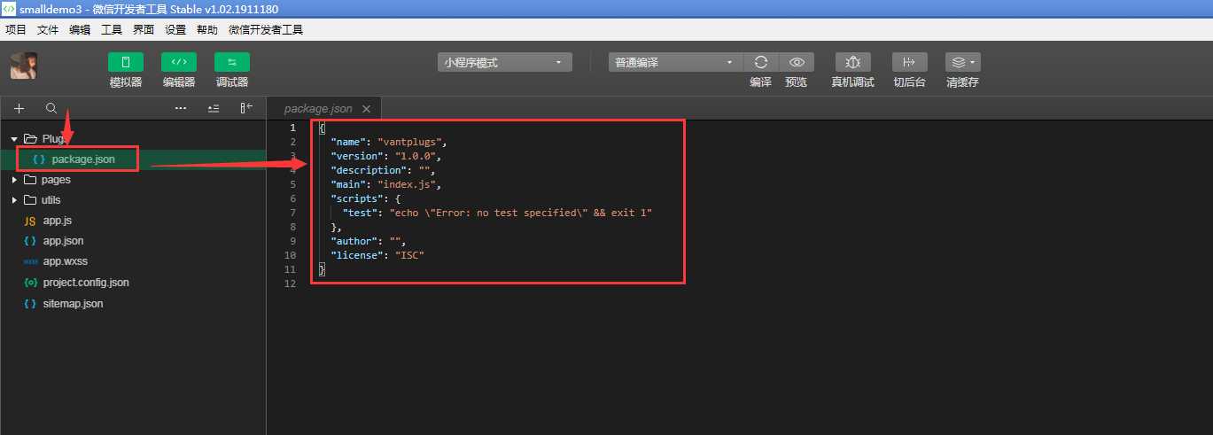1213x435 pixels.
Task: Open the clear cache (清缓存) dropdown
Action: 962,62
